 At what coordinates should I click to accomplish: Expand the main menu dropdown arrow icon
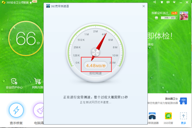(x=174, y=2)
